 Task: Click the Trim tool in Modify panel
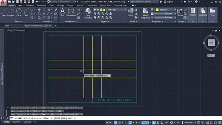[49, 10]
